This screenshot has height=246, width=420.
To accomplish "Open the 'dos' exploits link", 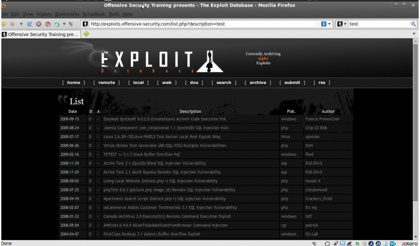I will (x=194, y=83).
